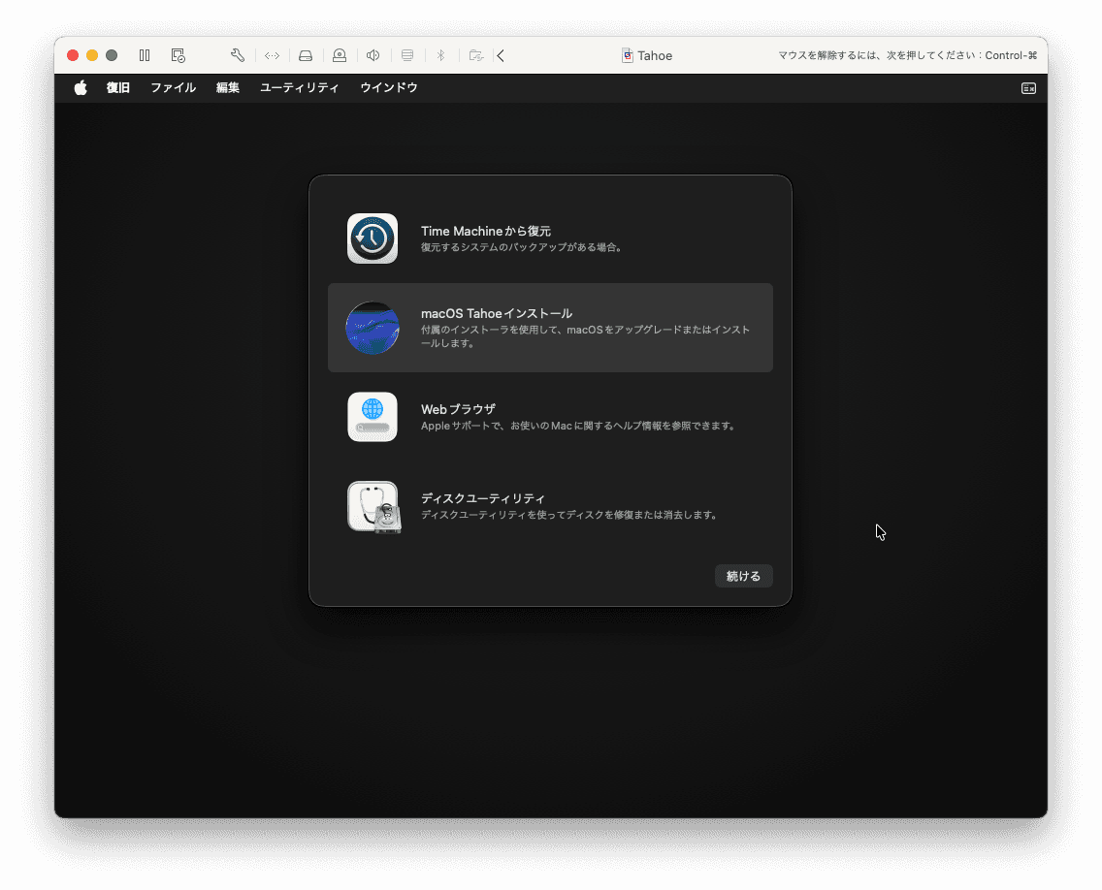This screenshot has height=890, width=1102.
Task: Click the hard disk toolbar icon
Action: [306, 55]
